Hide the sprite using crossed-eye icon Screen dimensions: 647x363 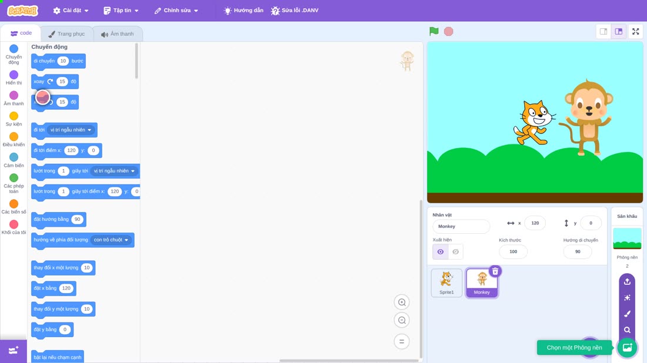point(455,252)
